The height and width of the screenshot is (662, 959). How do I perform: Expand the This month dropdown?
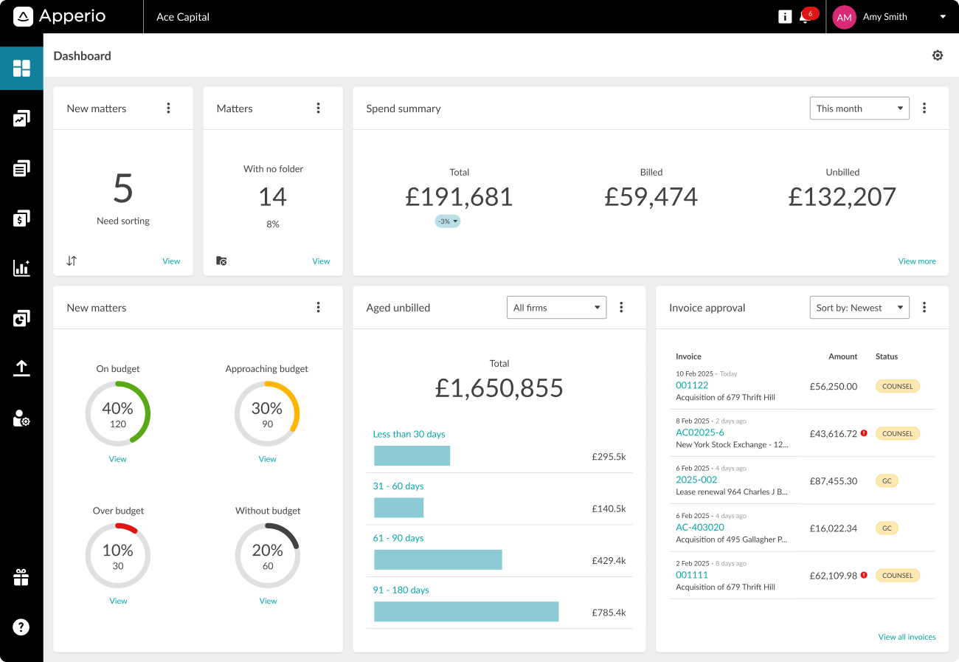click(x=859, y=108)
